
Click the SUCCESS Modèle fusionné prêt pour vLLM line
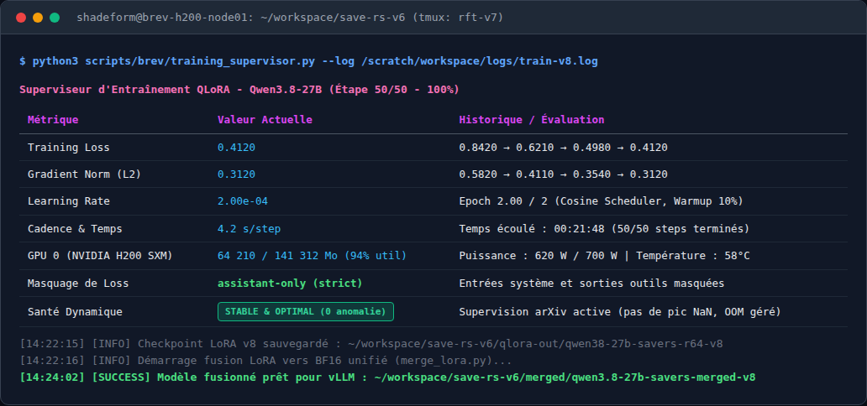pyautogui.click(x=387, y=377)
